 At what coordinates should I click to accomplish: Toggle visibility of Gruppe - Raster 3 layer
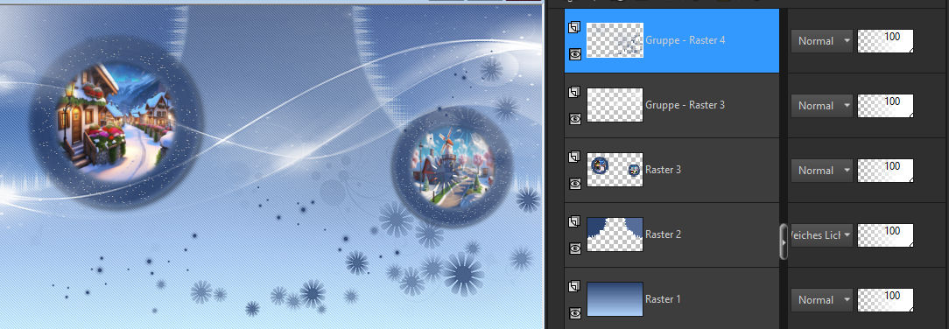(575, 118)
